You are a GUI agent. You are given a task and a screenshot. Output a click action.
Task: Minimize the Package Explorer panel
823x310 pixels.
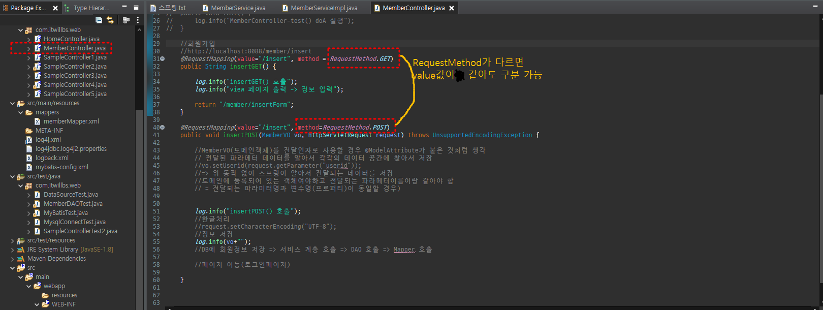124,7
